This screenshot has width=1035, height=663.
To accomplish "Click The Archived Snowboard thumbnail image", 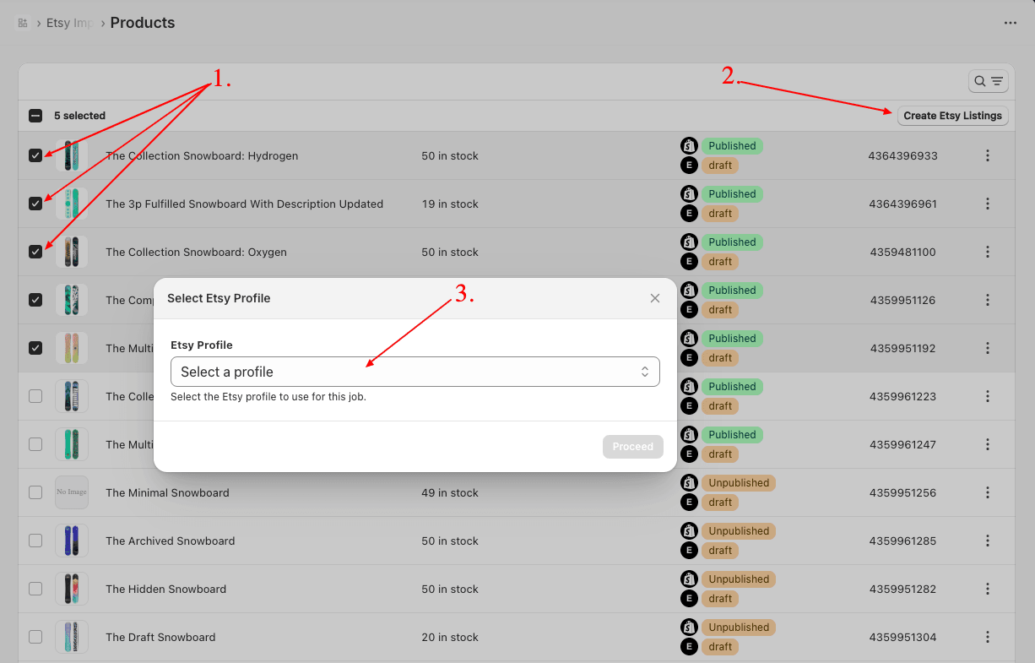I will tap(72, 541).
